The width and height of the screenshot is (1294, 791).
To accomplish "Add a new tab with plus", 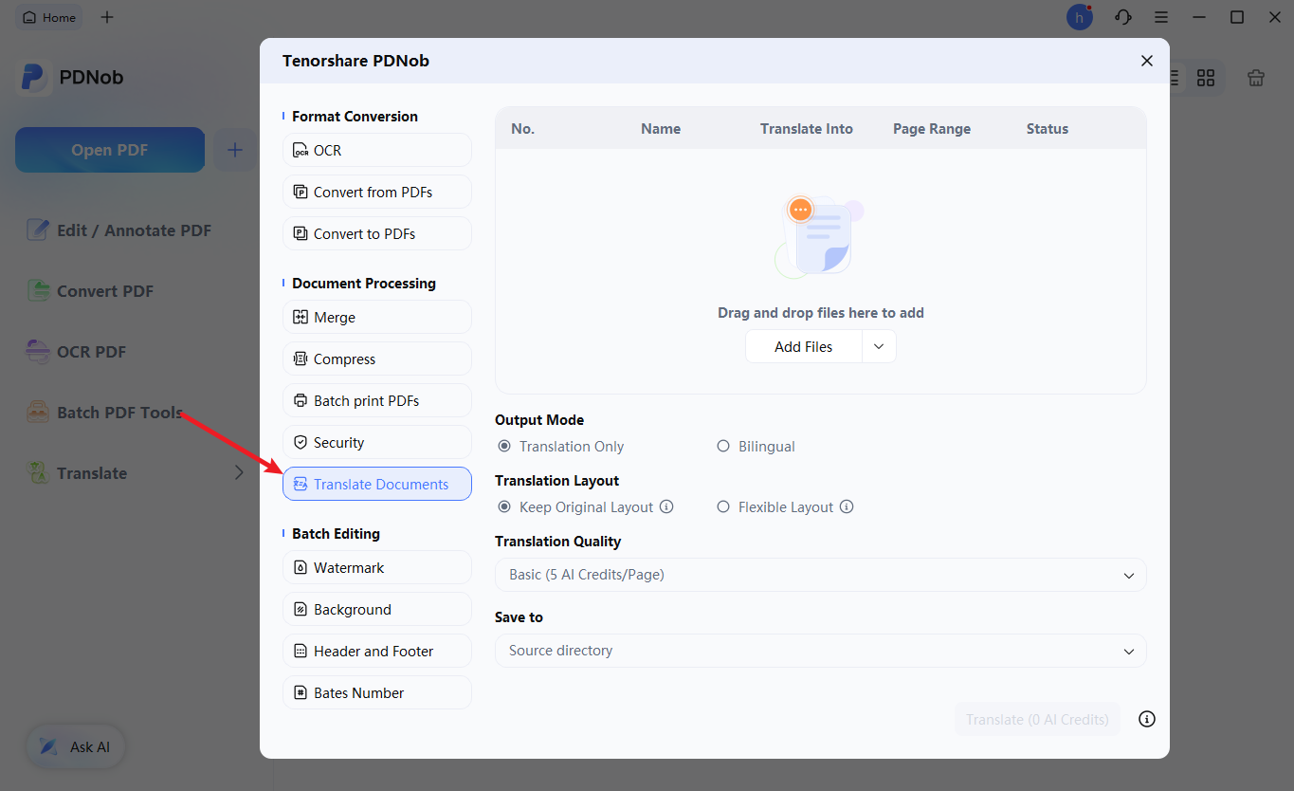I will [x=107, y=17].
